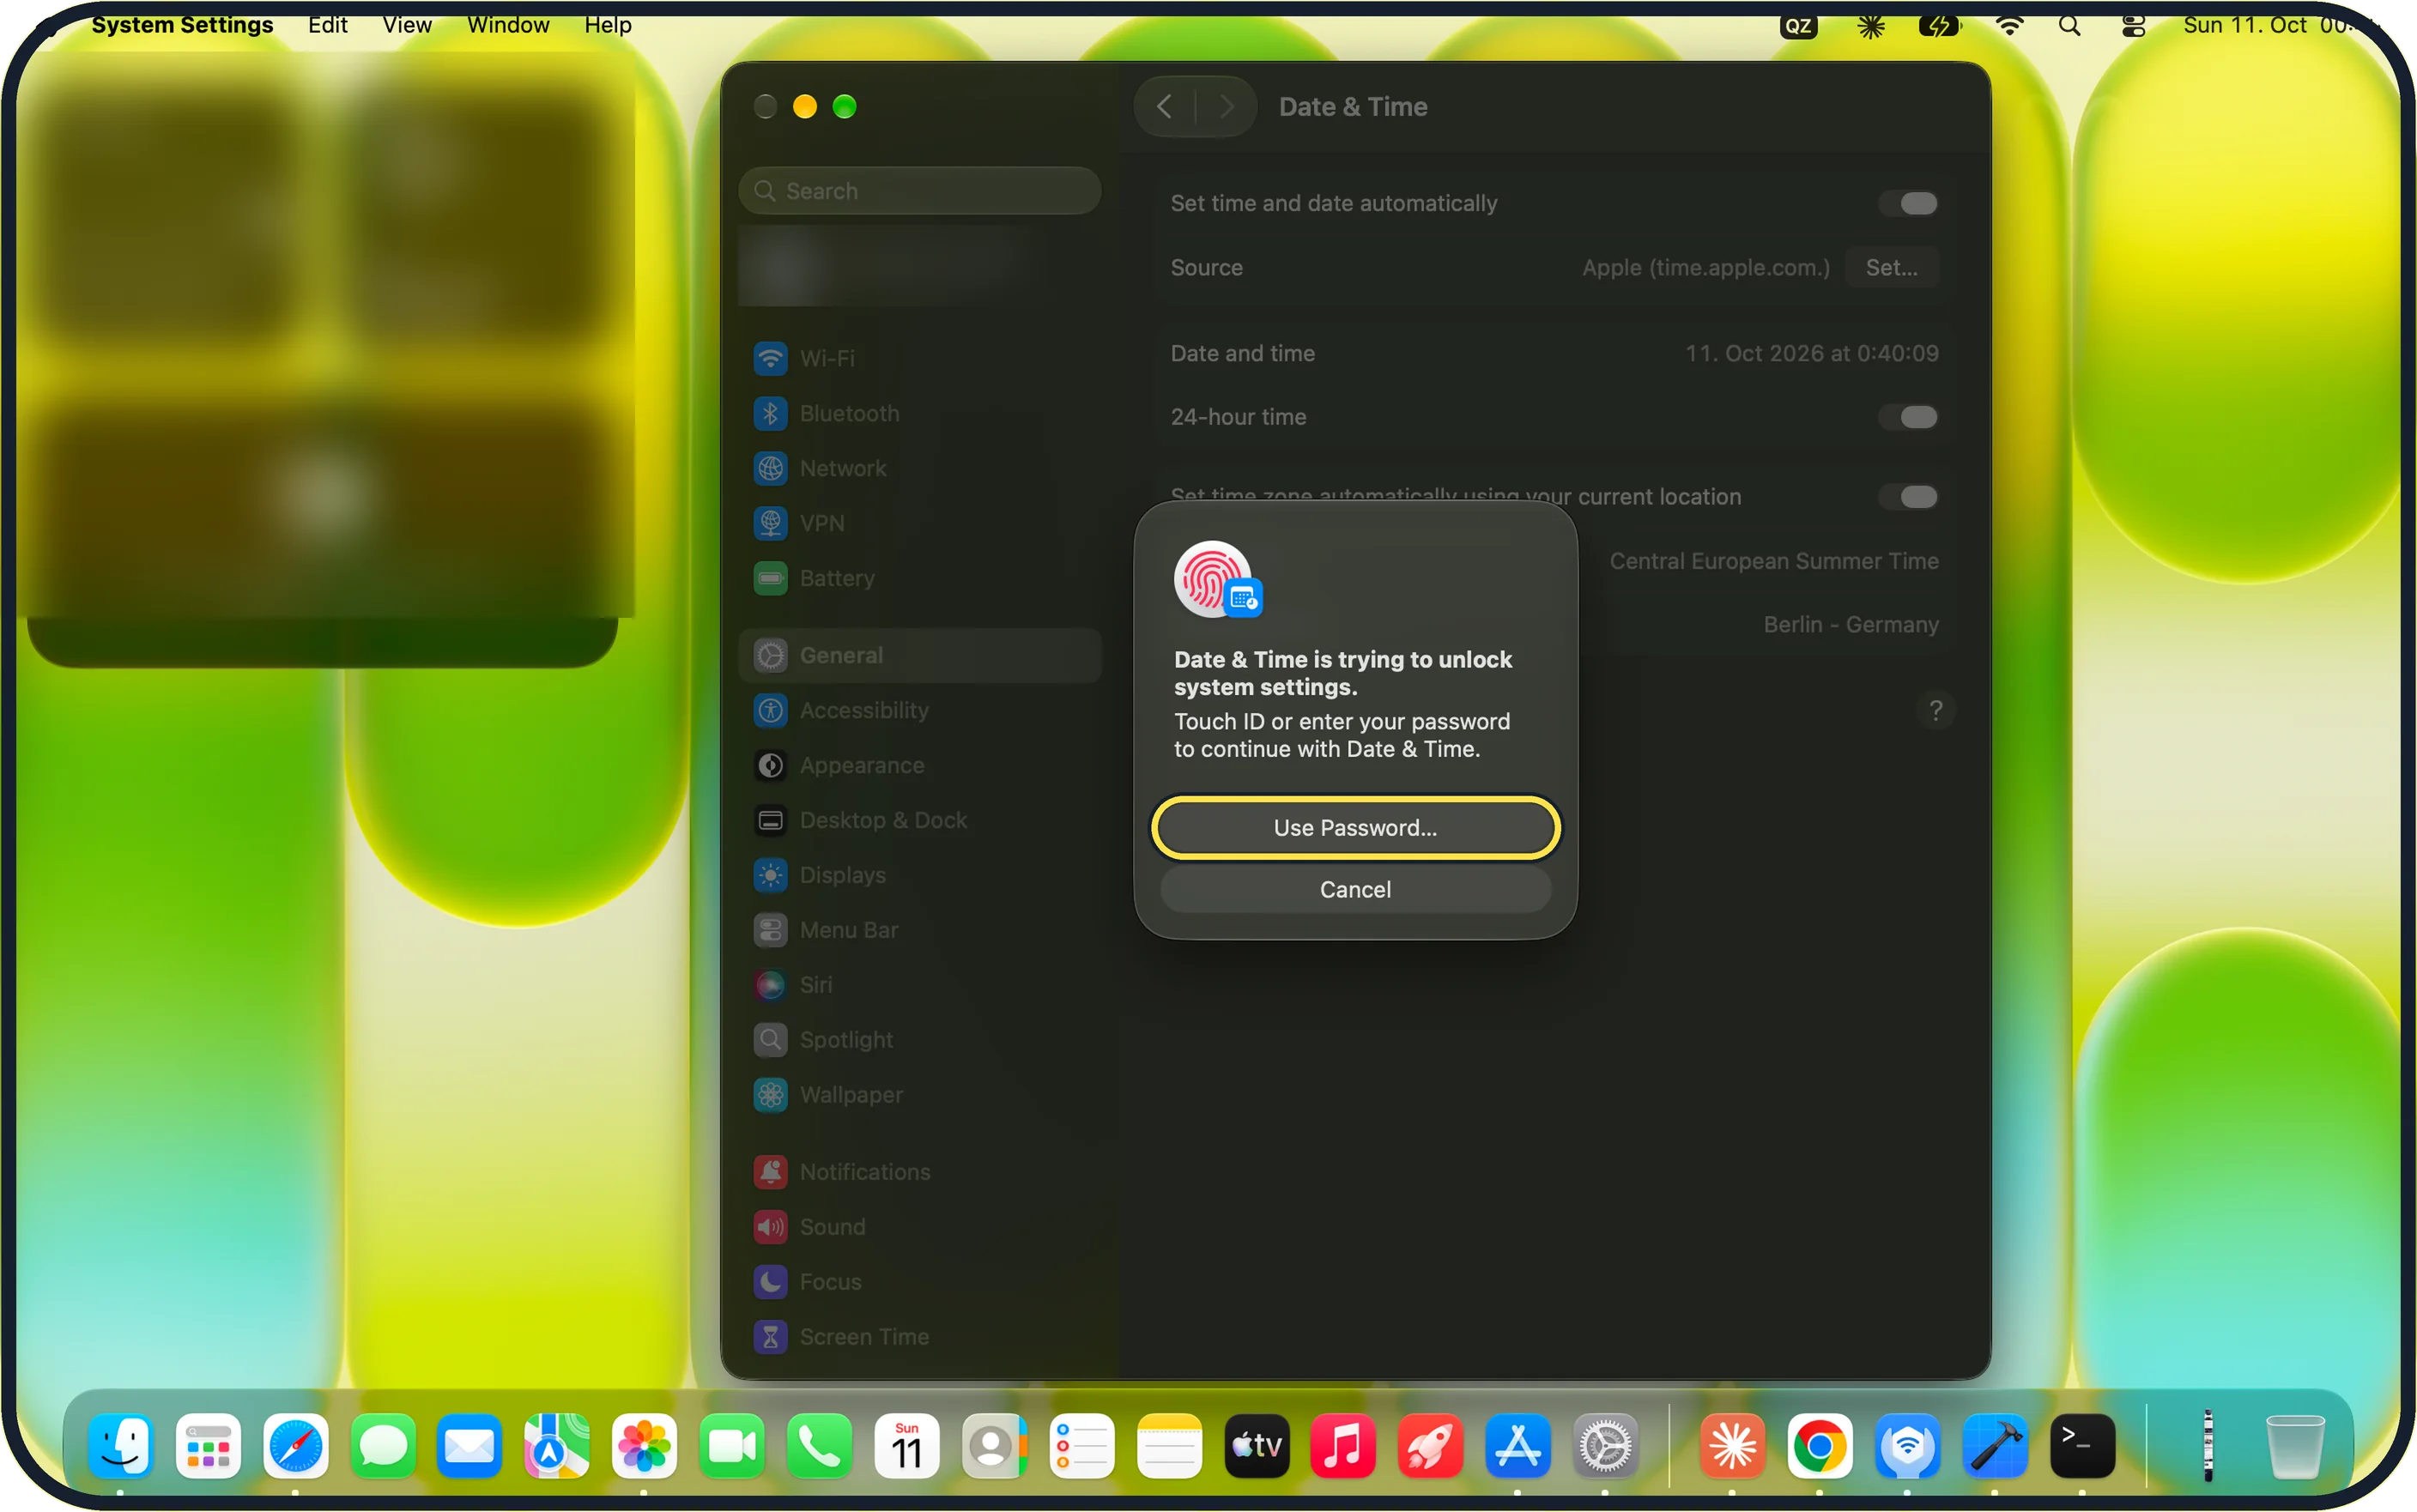Open Wi-Fi settings in sidebar
The width and height of the screenshot is (2417, 1512).
point(919,358)
